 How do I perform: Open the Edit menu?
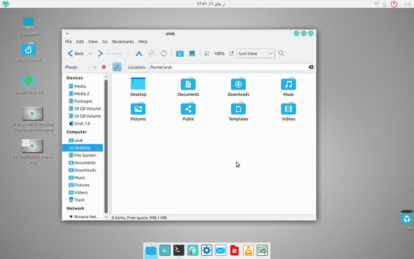click(80, 41)
